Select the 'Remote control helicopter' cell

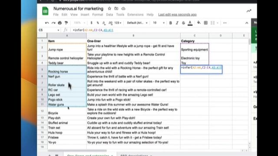[x=67, y=56]
